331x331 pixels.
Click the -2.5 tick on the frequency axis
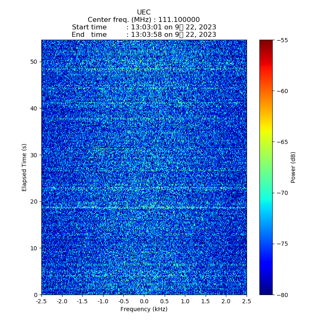(x=41, y=301)
